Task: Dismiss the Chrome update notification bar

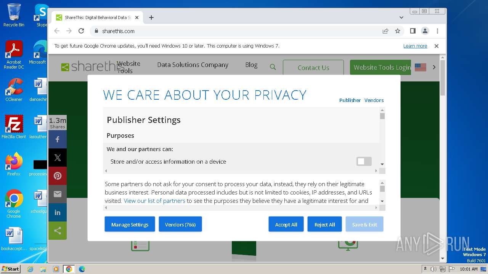Action: click(x=437, y=46)
